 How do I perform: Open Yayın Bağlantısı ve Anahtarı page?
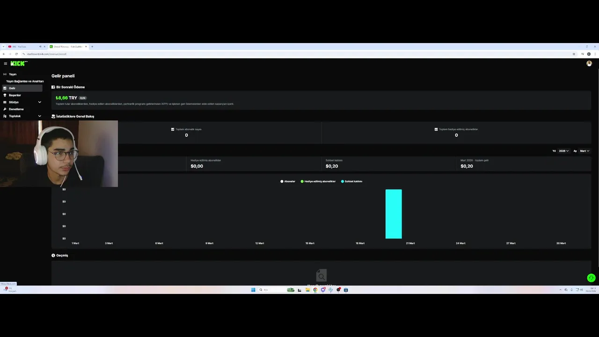pos(25,81)
